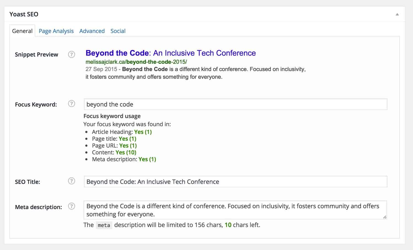413x250 pixels.
Task: Click the 'SEO Title:' label
Action: click(x=28, y=182)
